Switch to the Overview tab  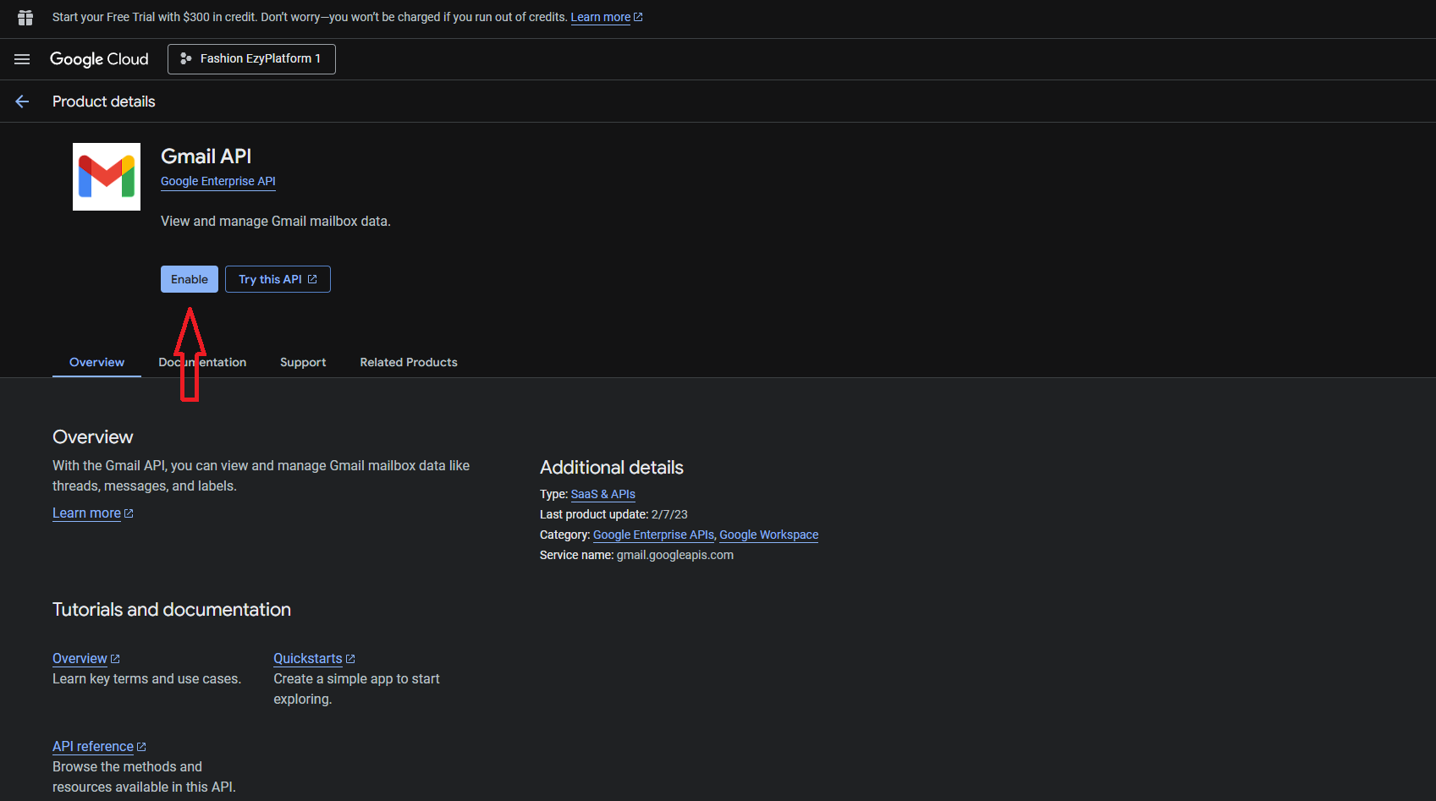coord(96,362)
